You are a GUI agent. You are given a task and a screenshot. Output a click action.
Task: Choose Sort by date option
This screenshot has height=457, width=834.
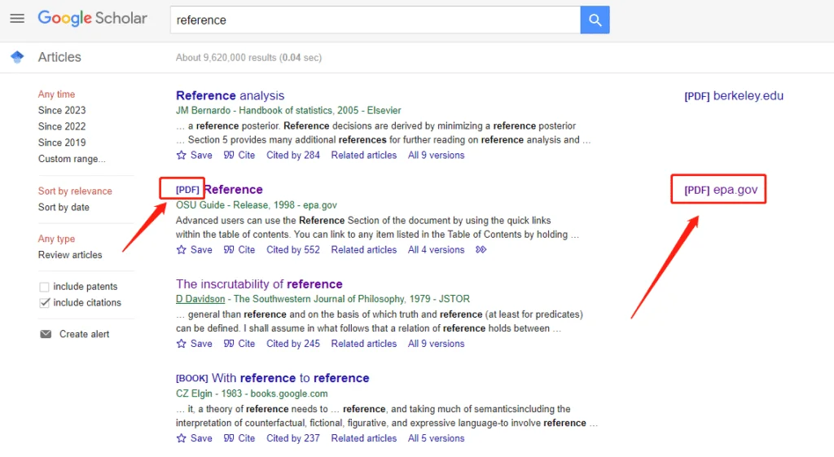[x=64, y=208]
